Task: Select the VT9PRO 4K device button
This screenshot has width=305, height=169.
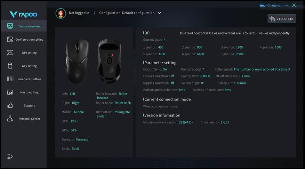Action: 282,19
